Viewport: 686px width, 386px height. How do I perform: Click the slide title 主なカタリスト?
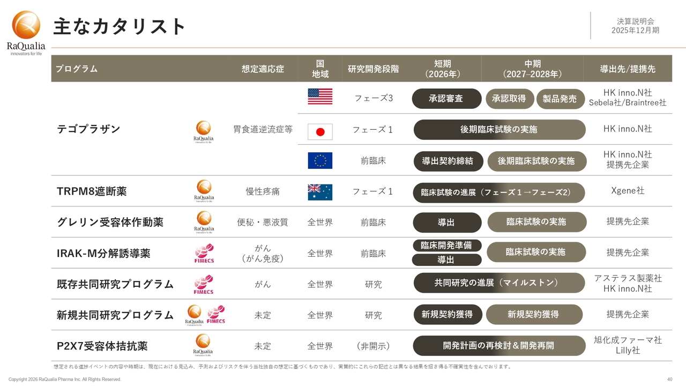click(x=120, y=26)
